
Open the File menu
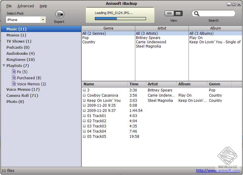click(9, 6)
